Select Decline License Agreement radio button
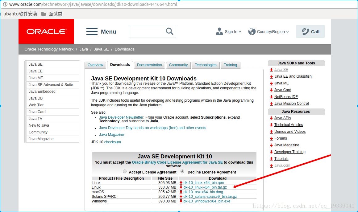Viewport: 358px width, 212px height. coord(182,171)
